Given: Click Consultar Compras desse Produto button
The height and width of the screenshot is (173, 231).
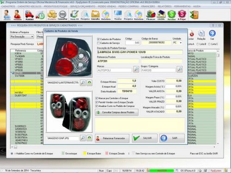Looking at the screenshot, I should coord(117,112).
